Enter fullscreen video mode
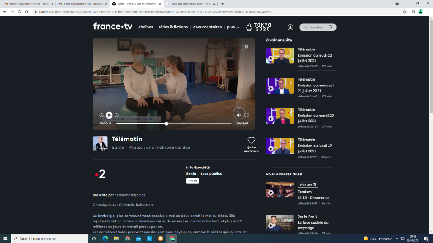 [247, 115]
